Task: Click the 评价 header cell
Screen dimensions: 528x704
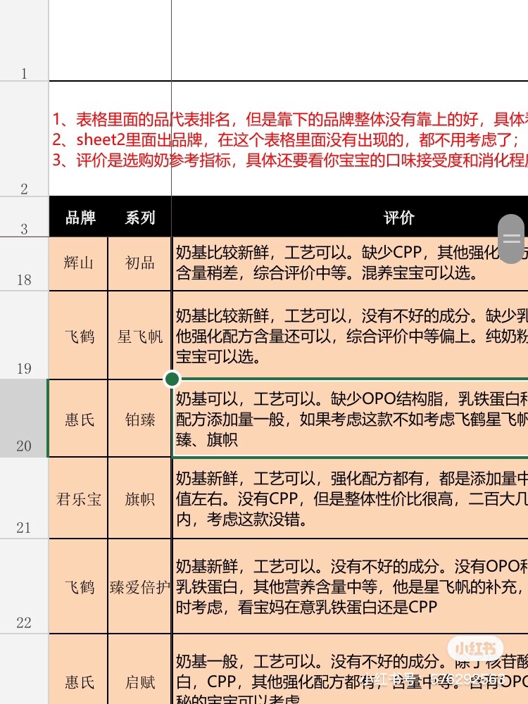Action: 398,218
